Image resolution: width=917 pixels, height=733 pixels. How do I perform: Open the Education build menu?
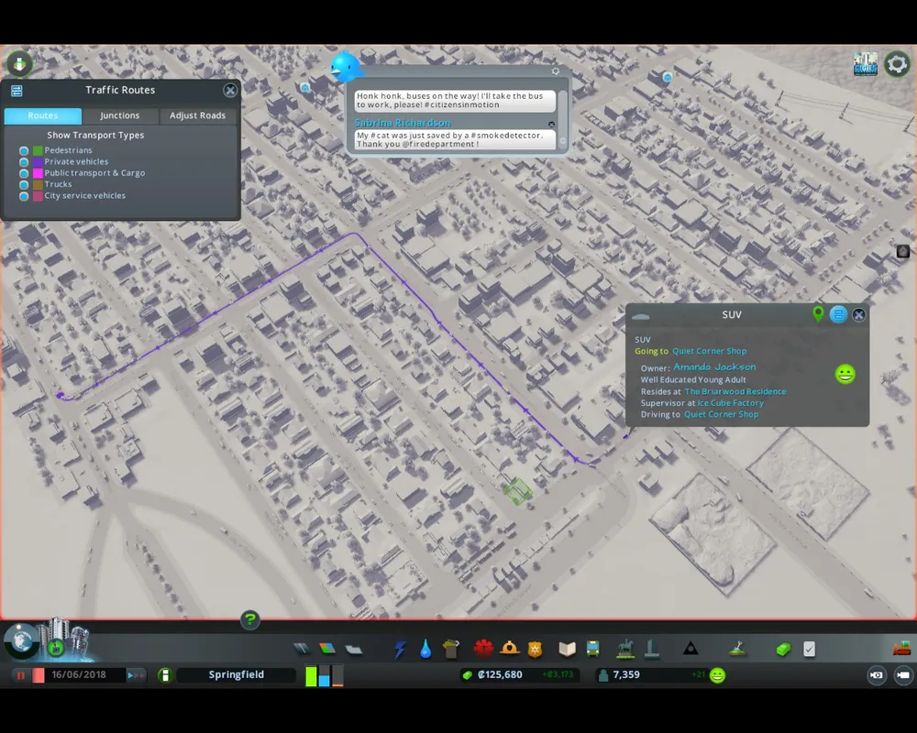coord(568,649)
